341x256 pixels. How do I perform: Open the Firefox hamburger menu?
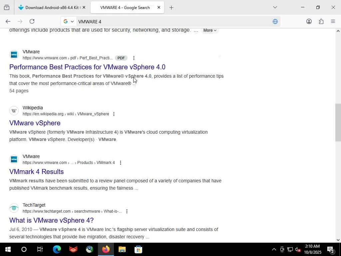coord(333,21)
